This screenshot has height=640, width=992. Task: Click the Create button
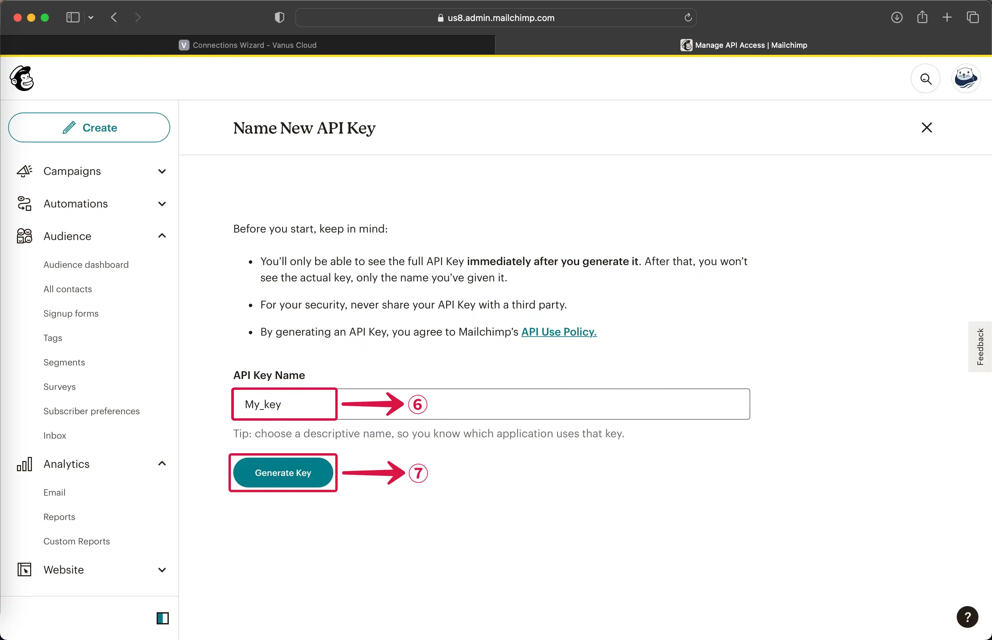click(x=89, y=127)
